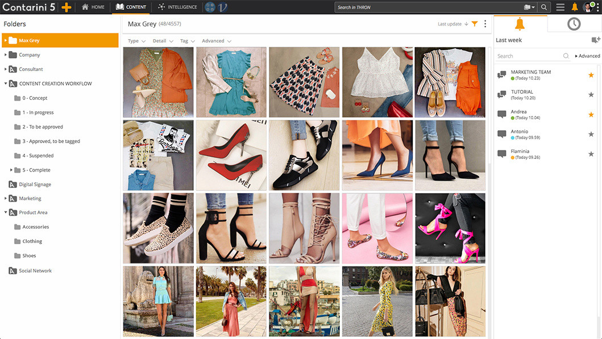Screen dimensions: 602x339
Task: Open the INTELLIGENCE tab
Action: [177, 7]
